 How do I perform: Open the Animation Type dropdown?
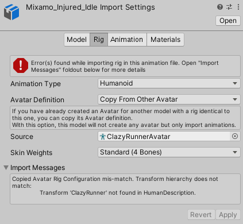point(169,83)
